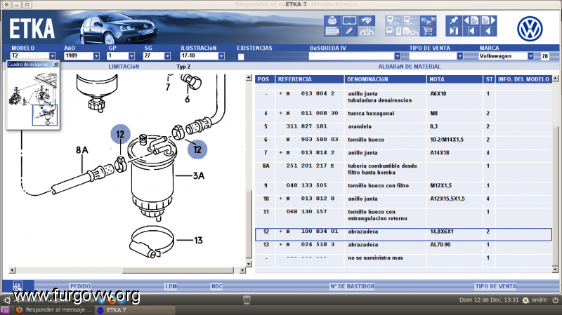Click the exit door icon
Image resolution: width=562 pixels, height=315 pixels.
[x=454, y=31]
